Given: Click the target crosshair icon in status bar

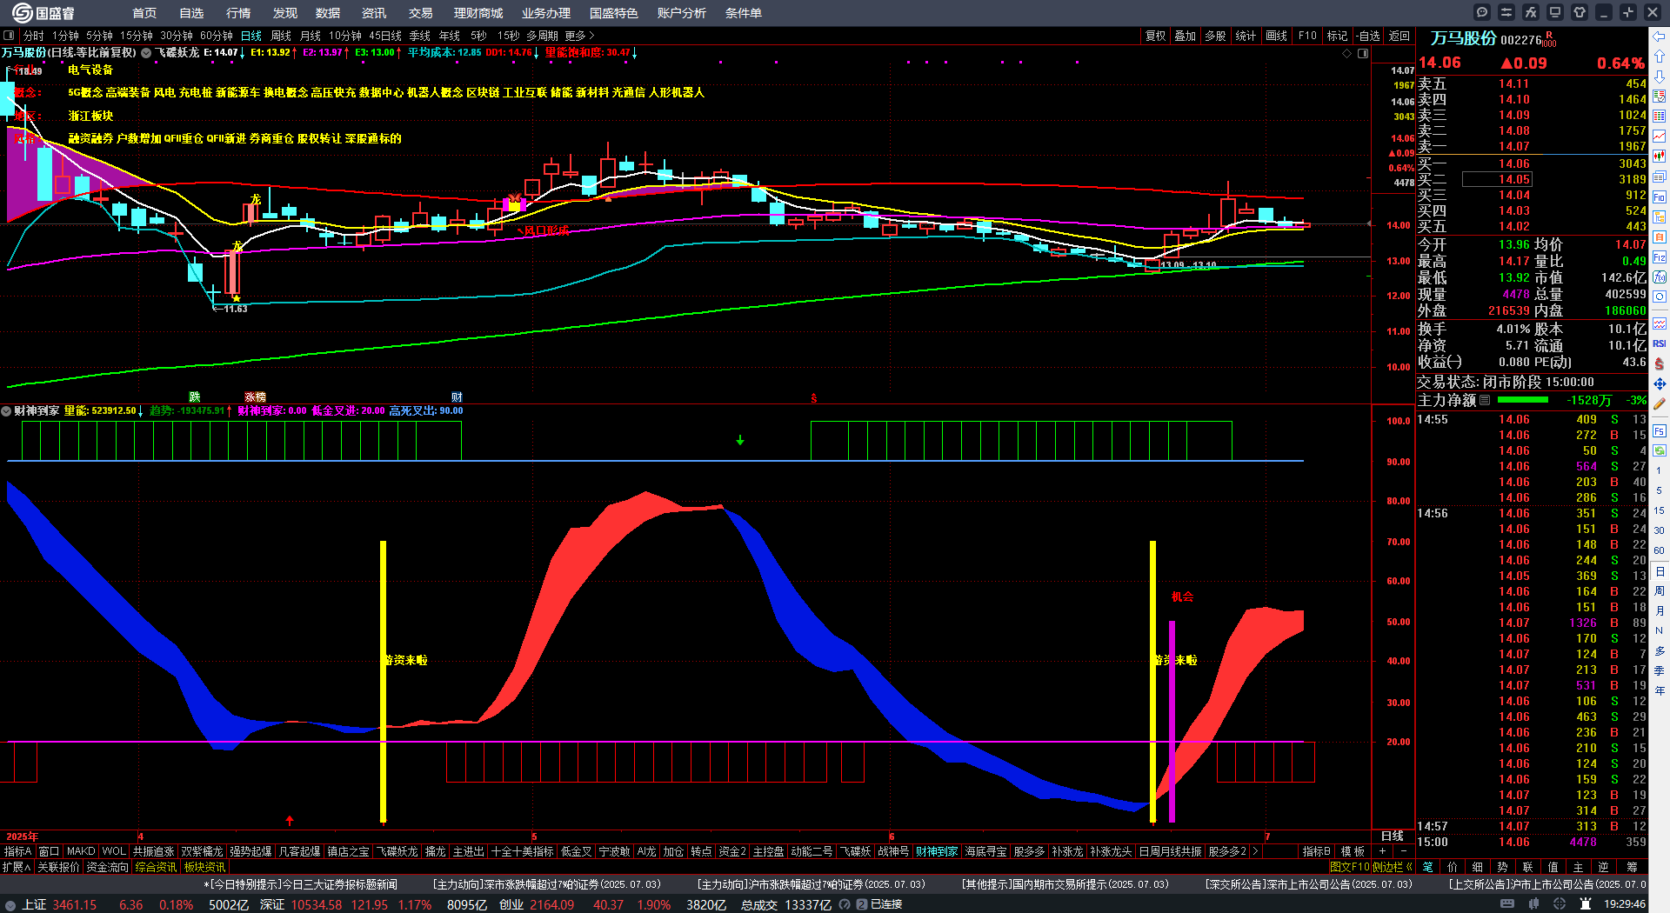Looking at the screenshot, I should (1560, 904).
